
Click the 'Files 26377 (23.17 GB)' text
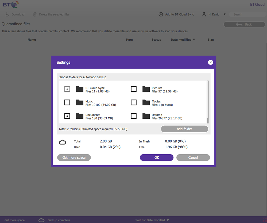(x=167, y=118)
